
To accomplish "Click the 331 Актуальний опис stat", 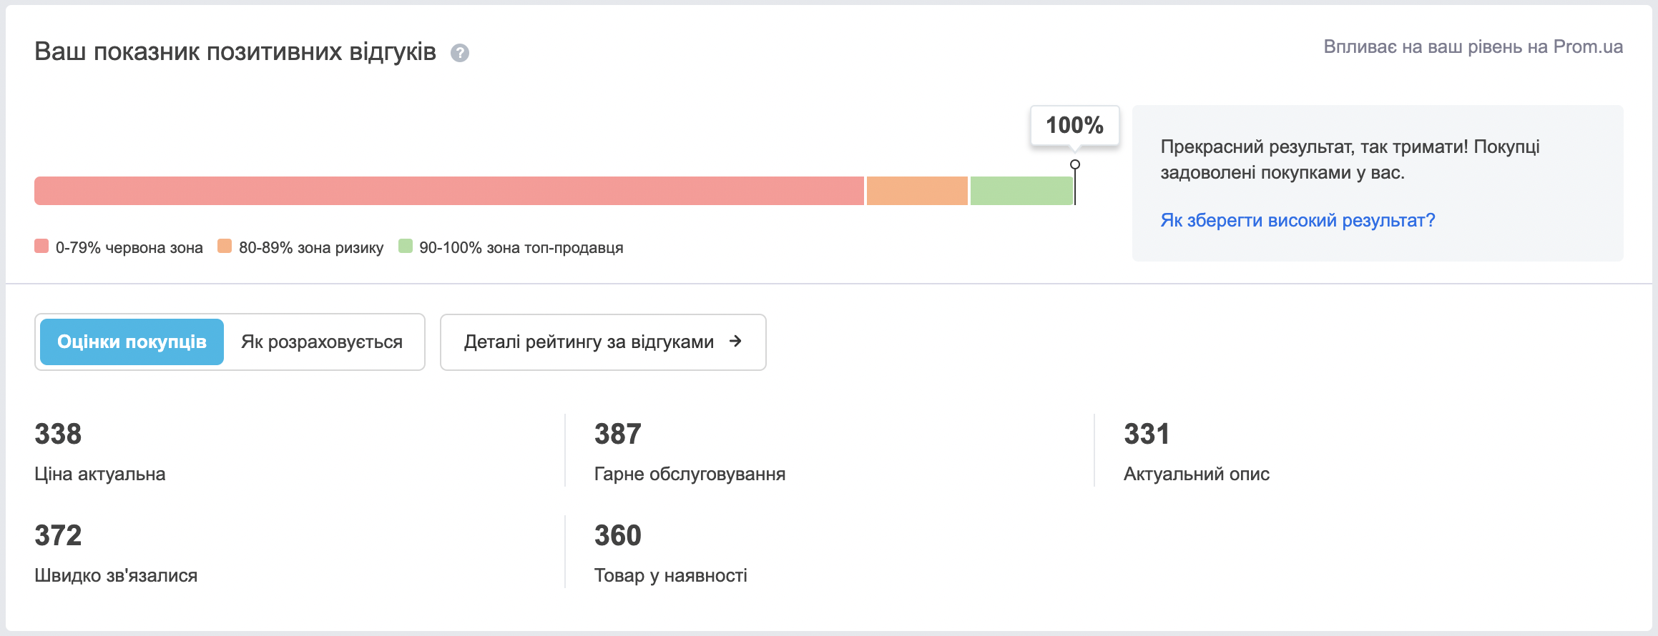I will (1196, 452).
